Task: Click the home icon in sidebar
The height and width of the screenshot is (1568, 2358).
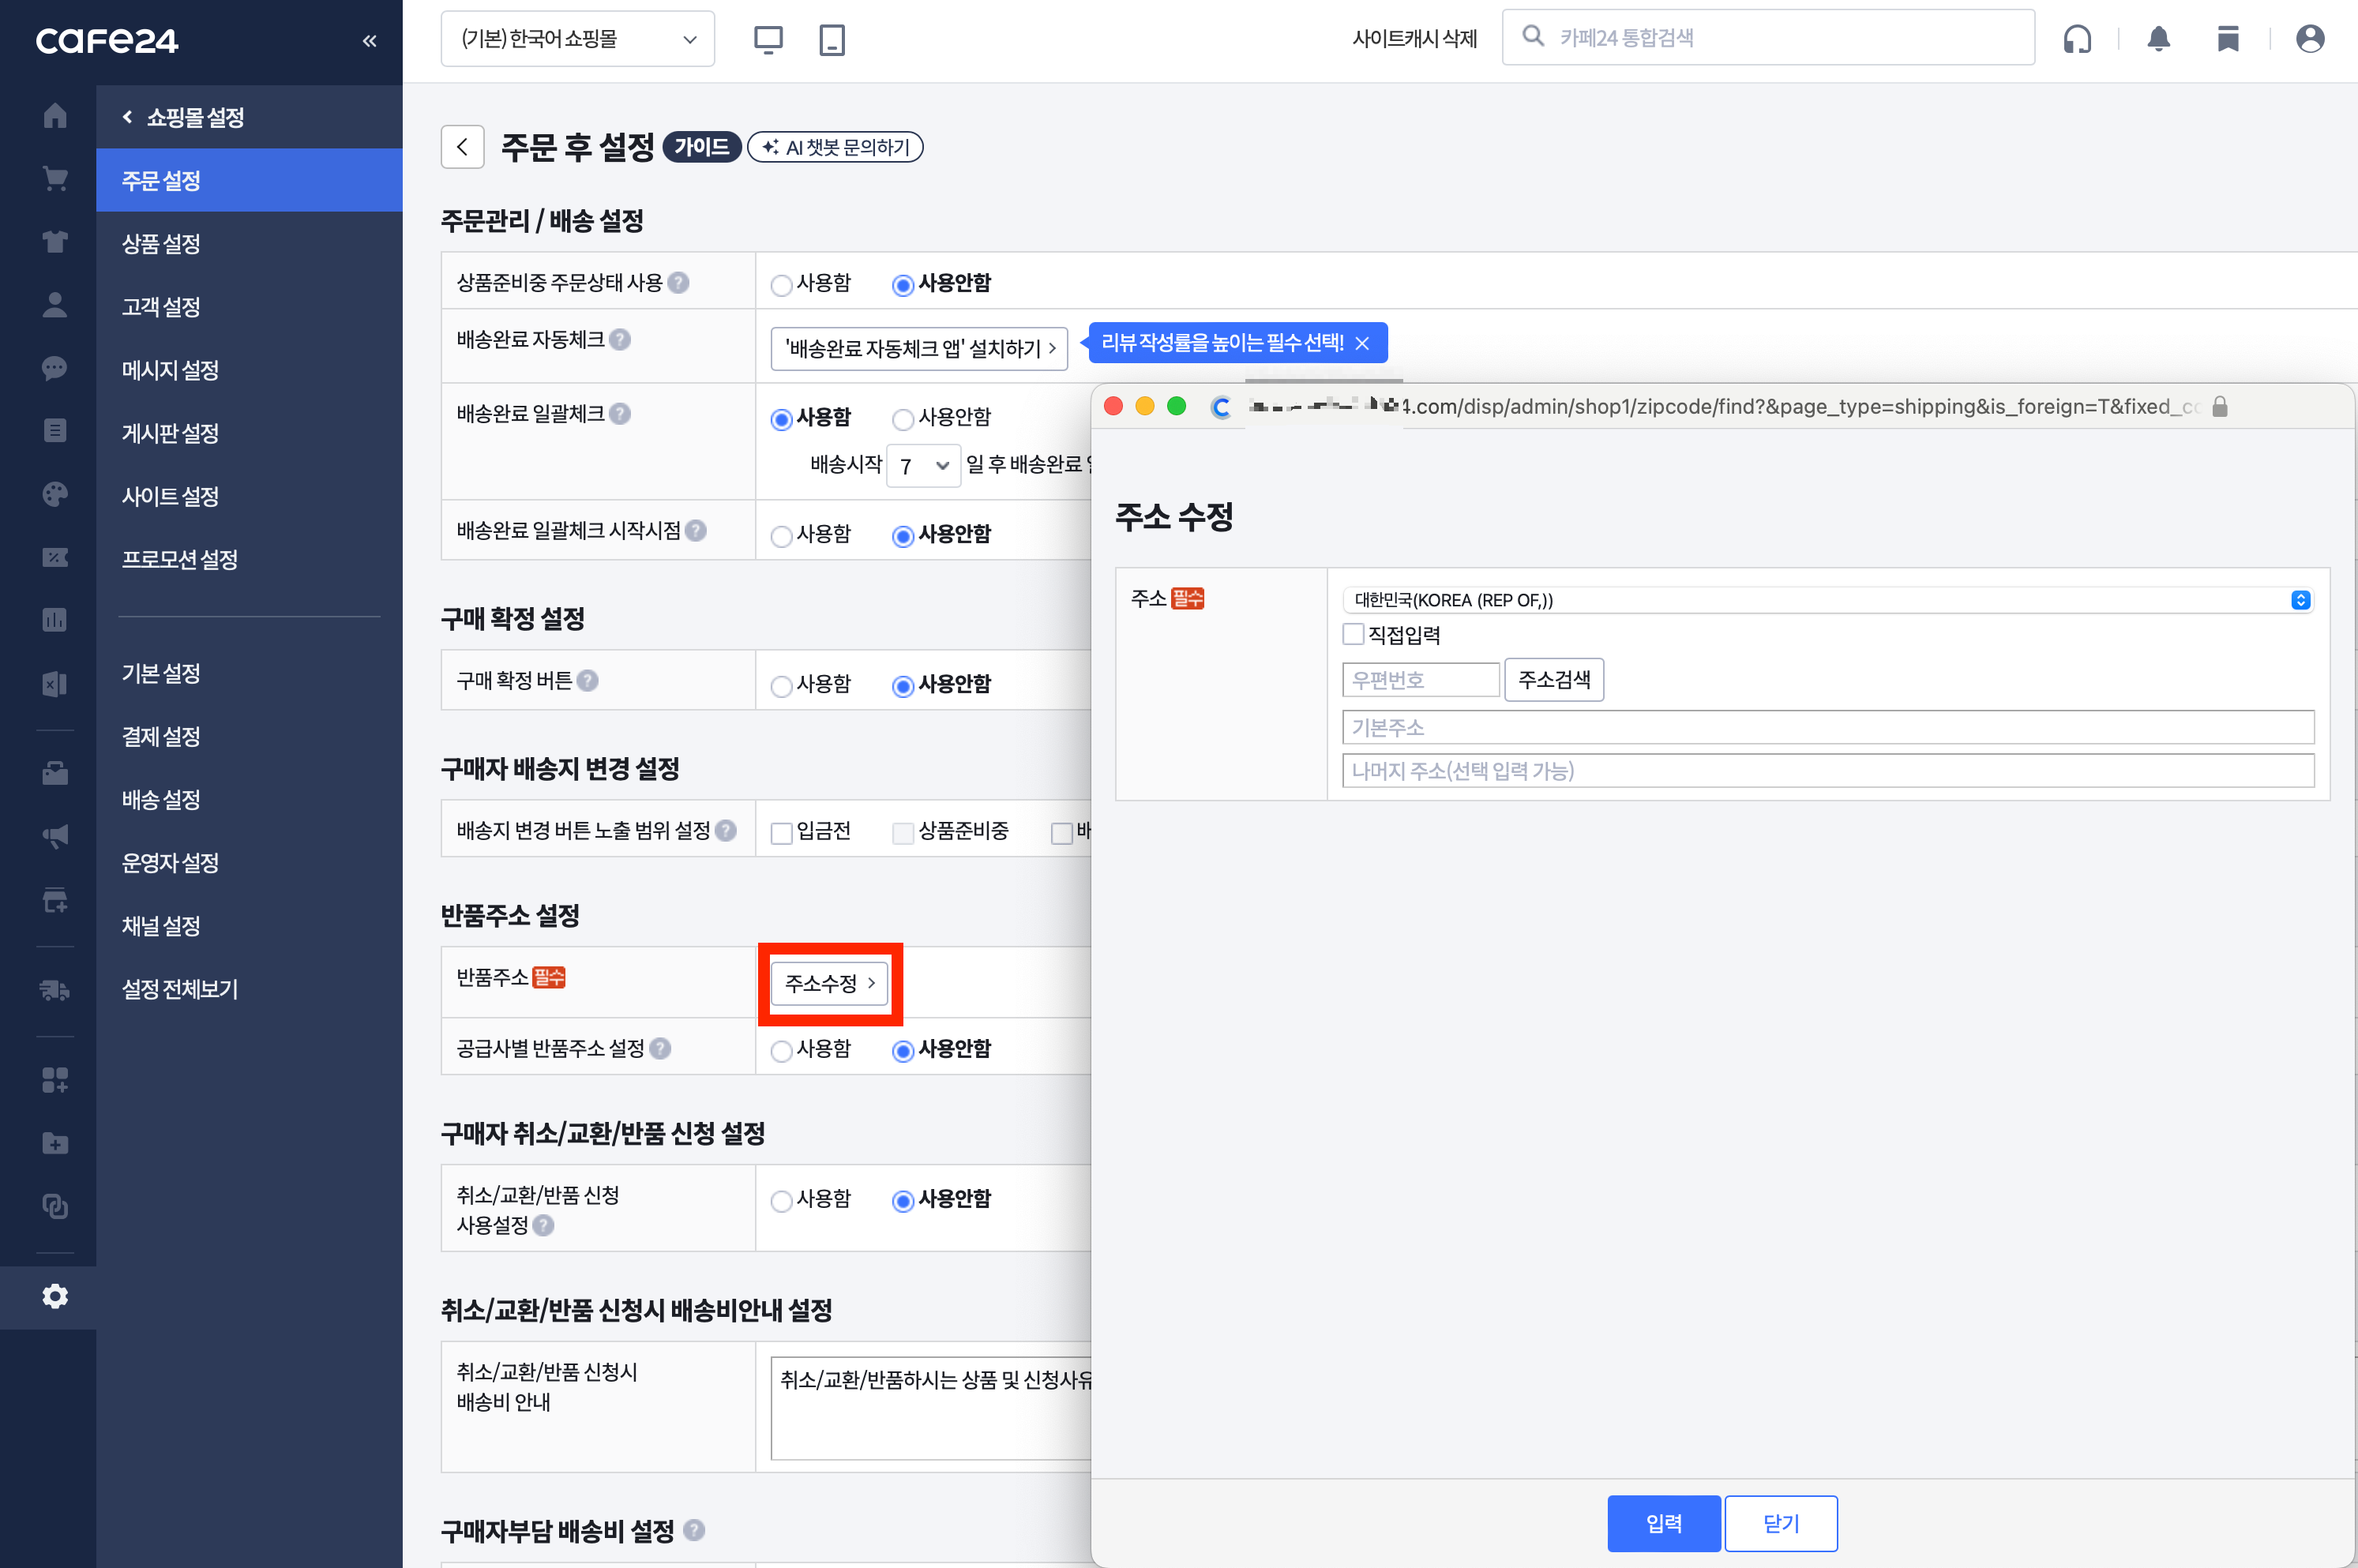Action: [x=55, y=116]
